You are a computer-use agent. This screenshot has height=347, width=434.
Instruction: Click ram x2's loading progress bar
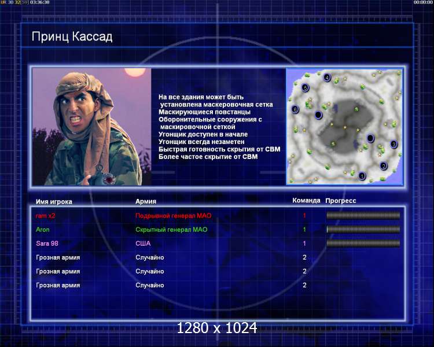coord(363,215)
